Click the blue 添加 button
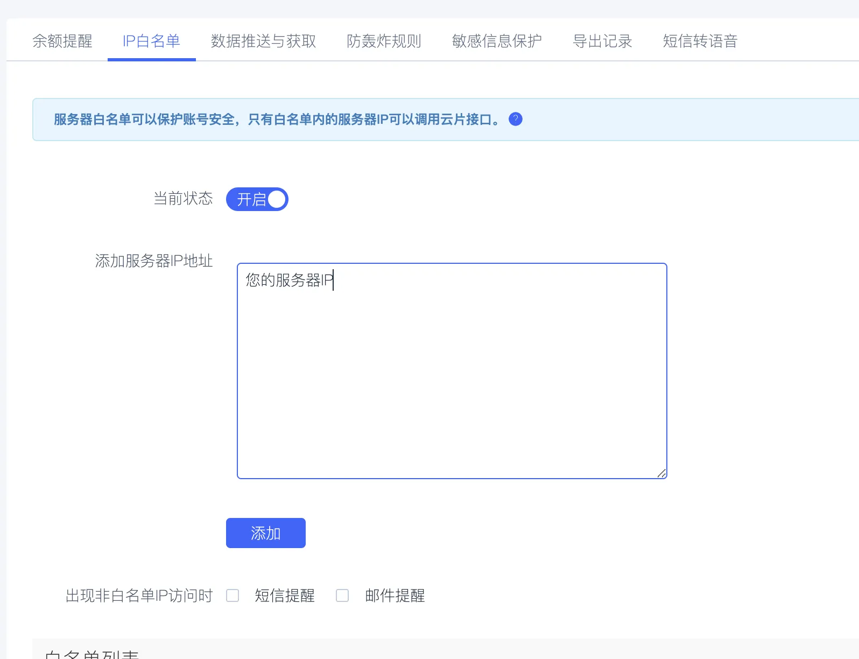Viewport: 859px width, 659px height. point(266,533)
